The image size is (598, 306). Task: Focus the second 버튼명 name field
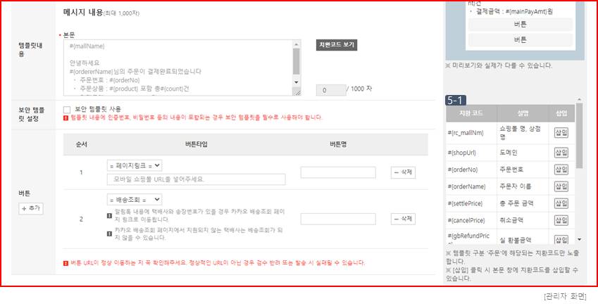click(x=338, y=219)
